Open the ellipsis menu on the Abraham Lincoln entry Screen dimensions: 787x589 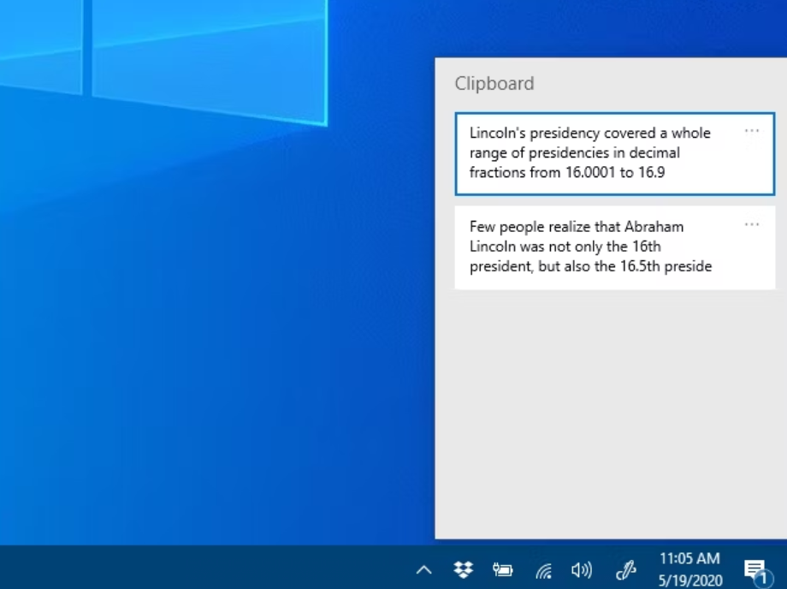click(x=752, y=224)
